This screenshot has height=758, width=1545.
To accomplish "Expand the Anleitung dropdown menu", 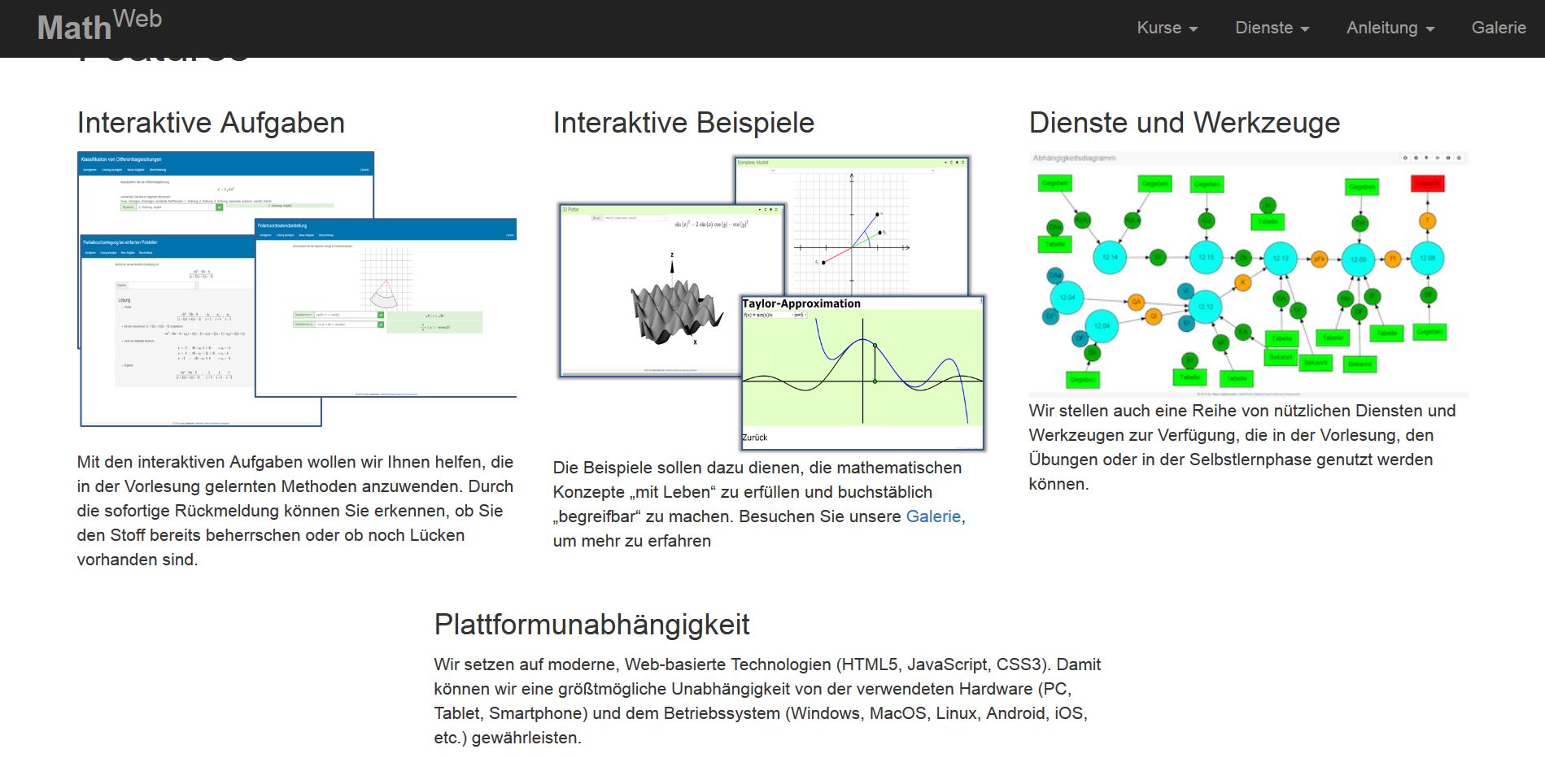I will [1390, 28].
